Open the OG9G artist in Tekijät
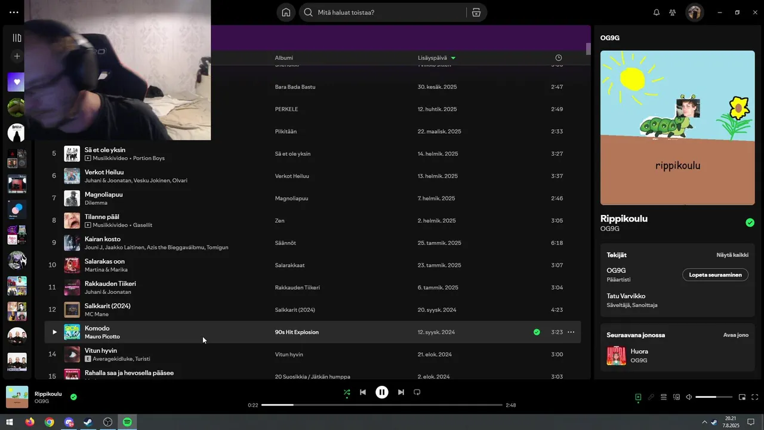This screenshot has height=430, width=764. 617,271
